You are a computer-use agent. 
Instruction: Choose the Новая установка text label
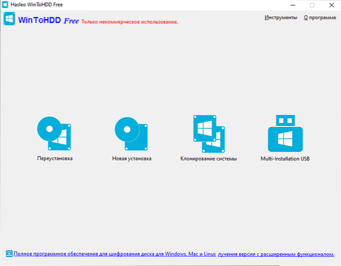[131, 159]
